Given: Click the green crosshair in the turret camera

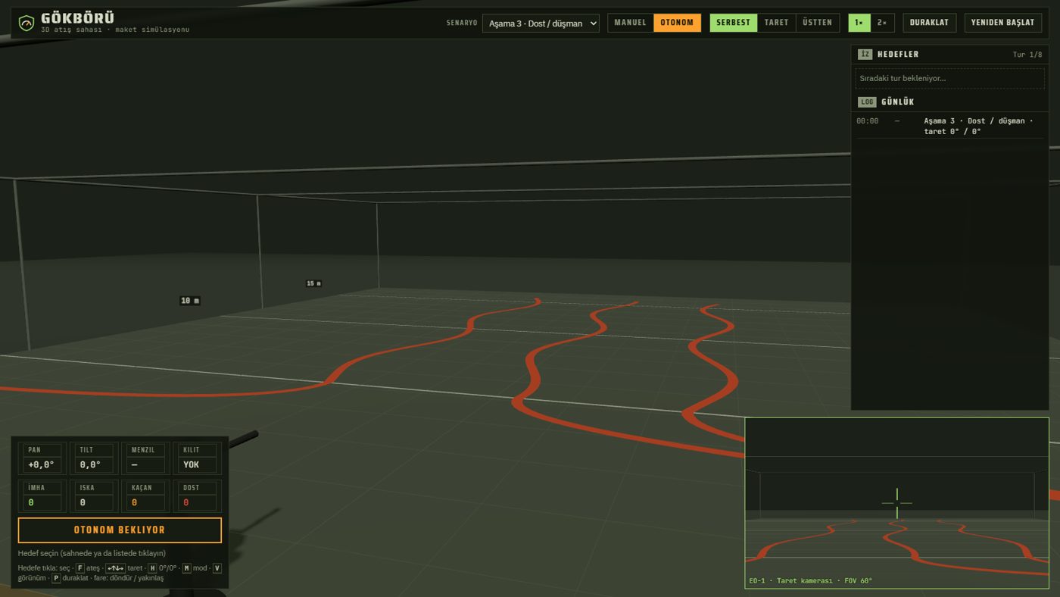Looking at the screenshot, I should (897, 503).
